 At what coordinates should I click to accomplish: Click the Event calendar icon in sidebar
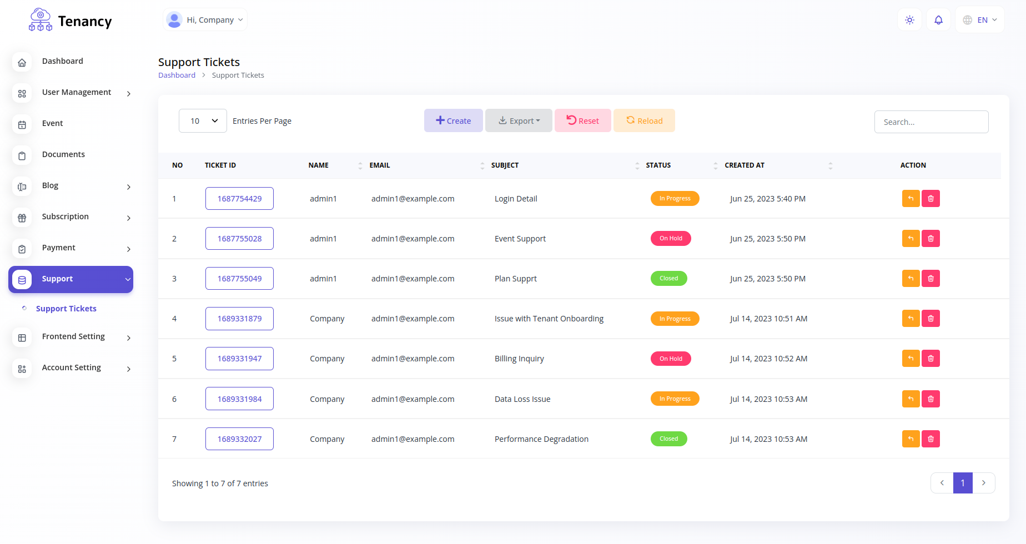(x=22, y=125)
